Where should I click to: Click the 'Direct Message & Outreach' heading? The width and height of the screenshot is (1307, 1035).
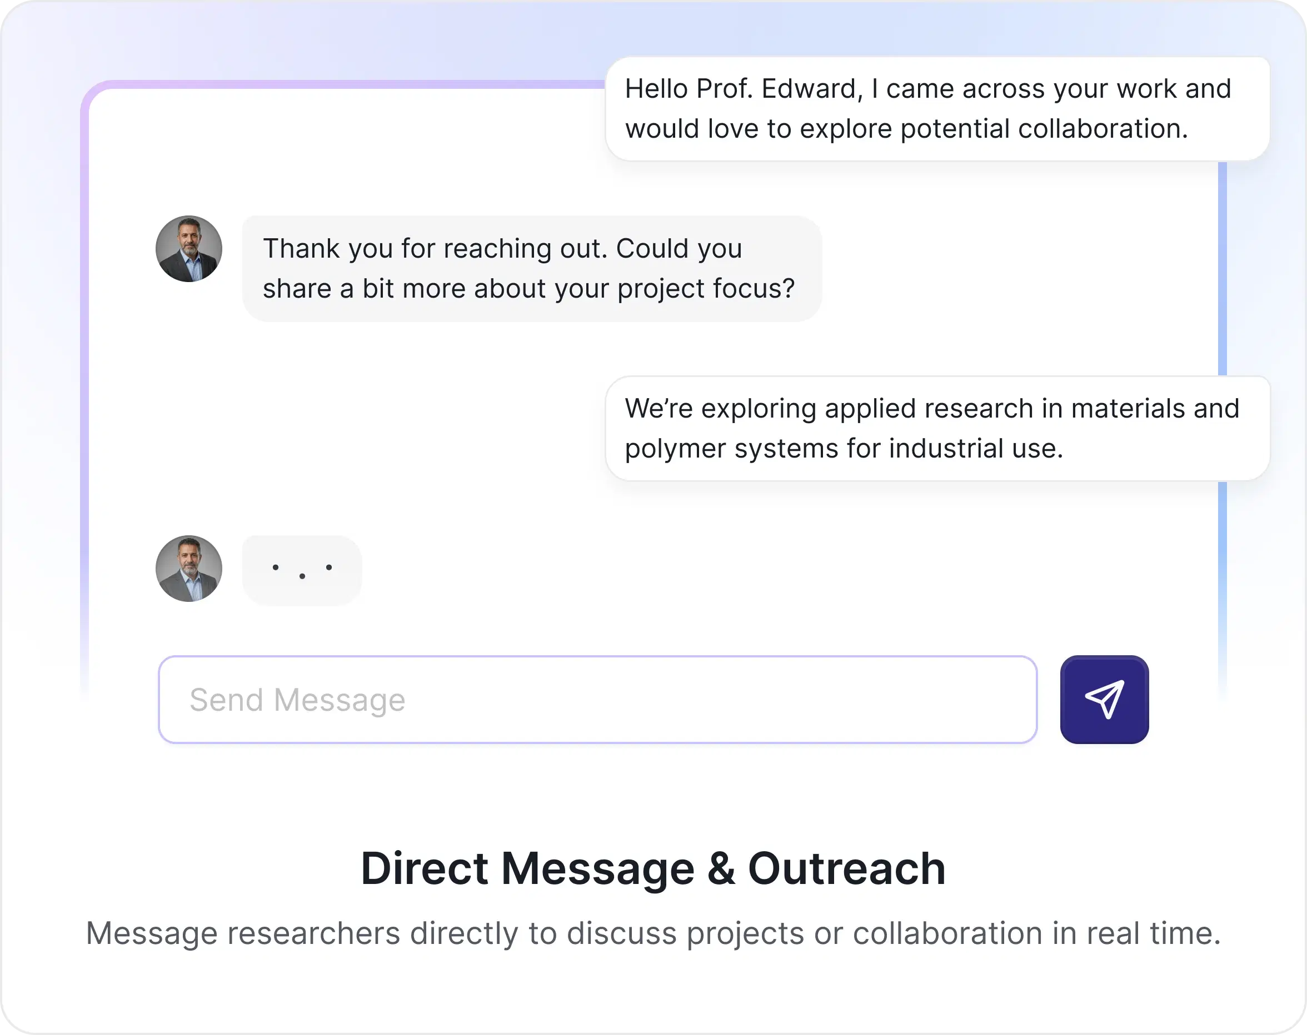[653, 868]
